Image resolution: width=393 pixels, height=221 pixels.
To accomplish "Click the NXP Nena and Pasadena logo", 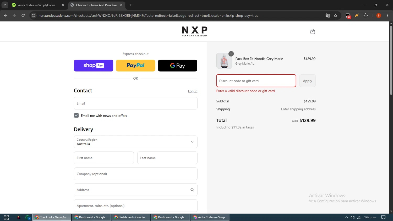I will coord(195,31).
